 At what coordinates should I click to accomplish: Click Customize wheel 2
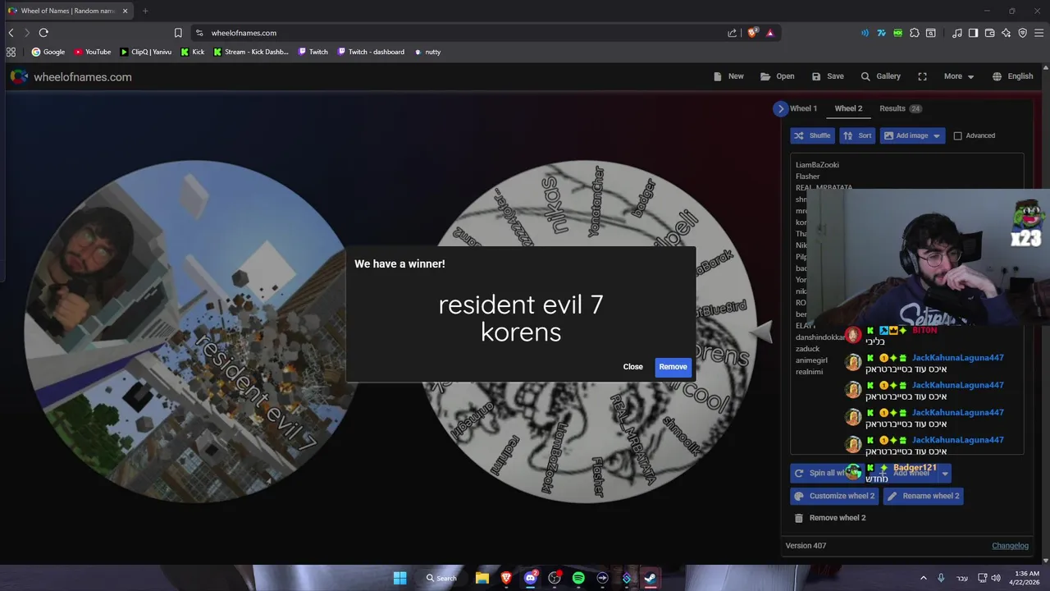tap(834, 496)
